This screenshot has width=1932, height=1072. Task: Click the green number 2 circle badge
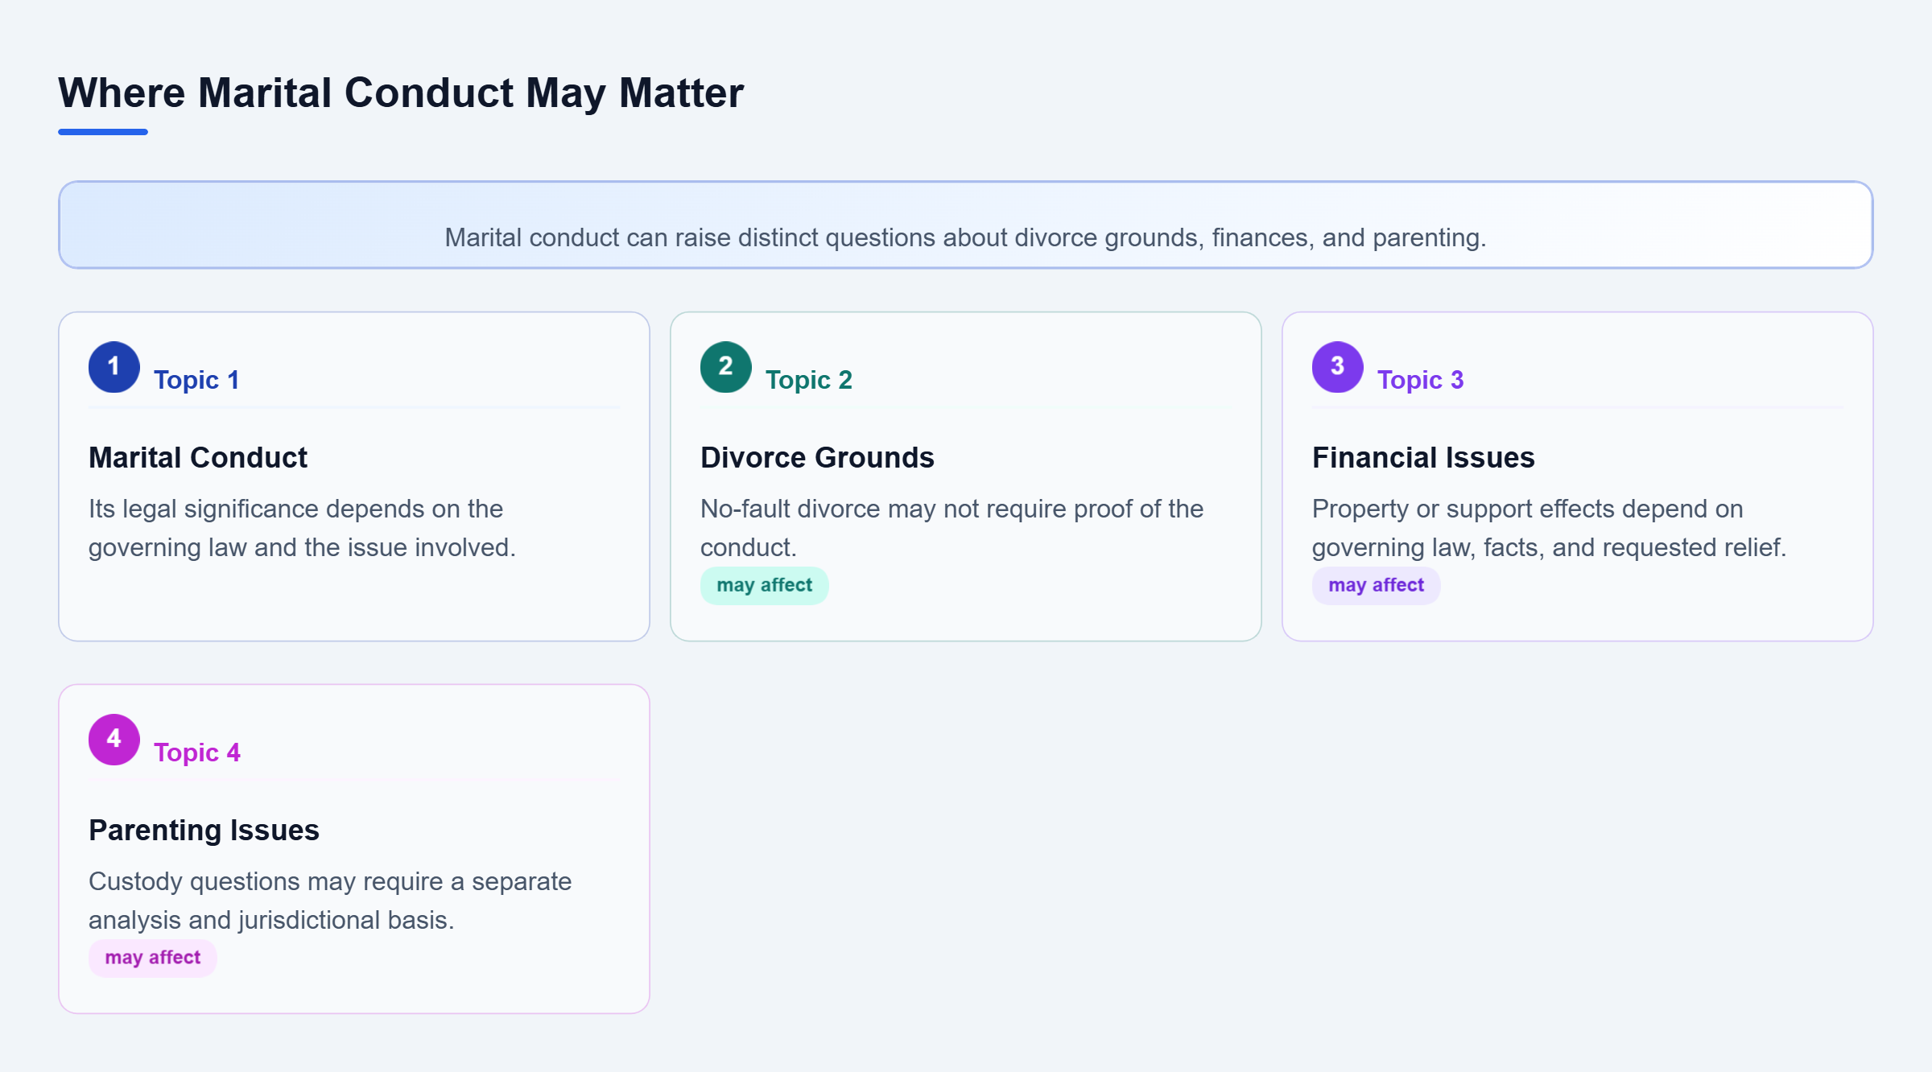click(x=726, y=367)
